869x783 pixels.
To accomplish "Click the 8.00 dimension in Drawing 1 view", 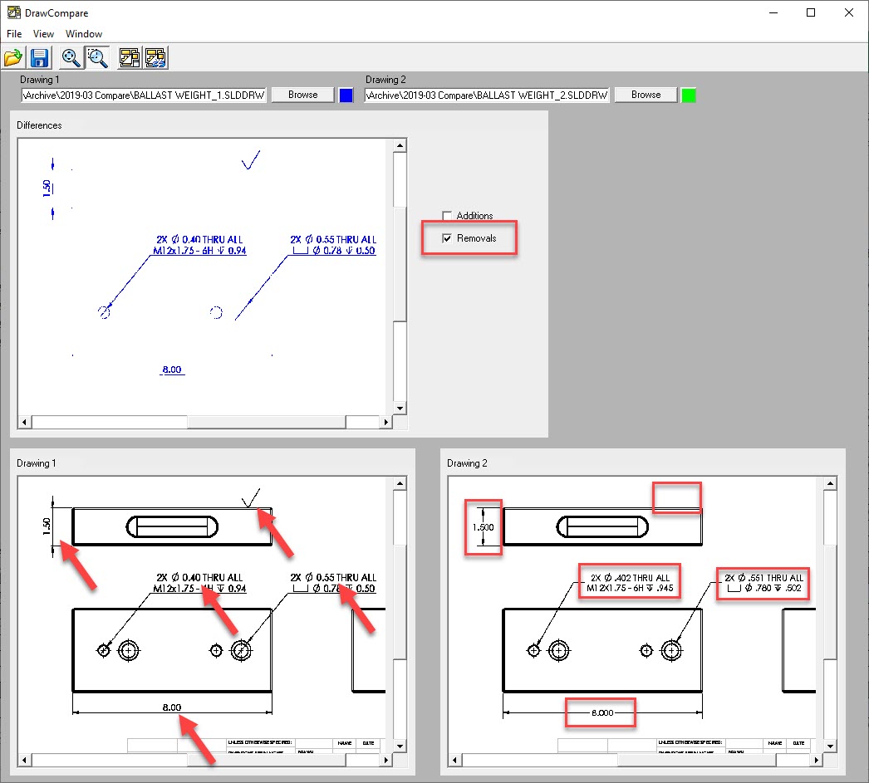I will [x=172, y=707].
